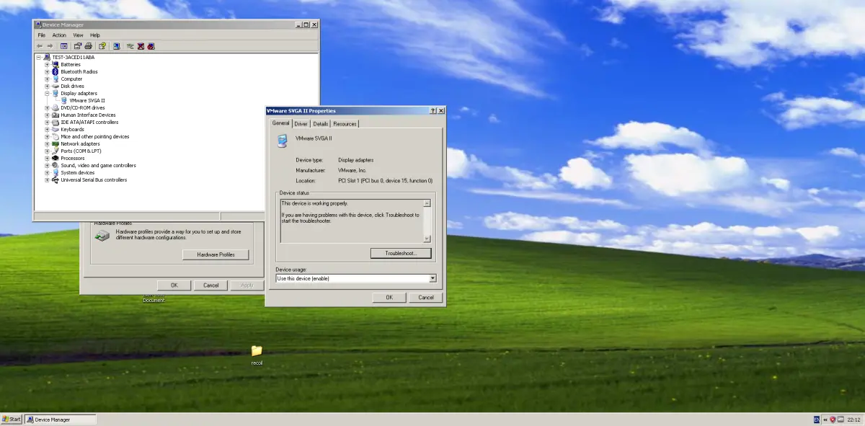The image size is (865, 426).
Task: Click Scan for hardware changes toolbar icon
Action: [x=116, y=46]
